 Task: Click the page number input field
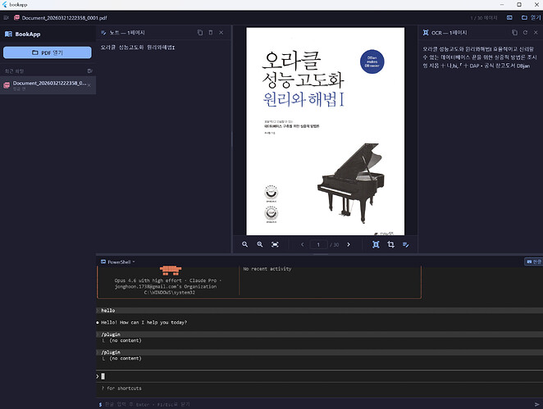pyautogui.click(x=318, y=244)
